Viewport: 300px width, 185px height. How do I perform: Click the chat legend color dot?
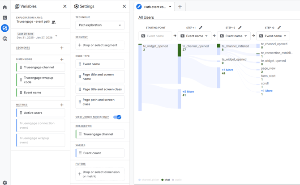(162, 180)
